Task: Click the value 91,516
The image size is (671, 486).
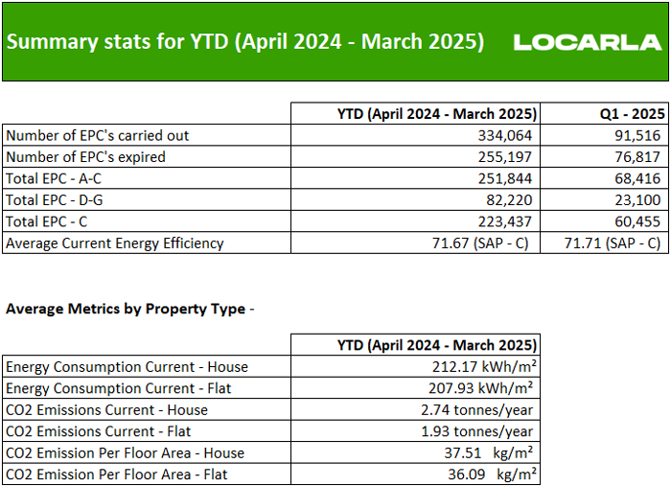Action: pyautogui.click(x=637, y=135)
